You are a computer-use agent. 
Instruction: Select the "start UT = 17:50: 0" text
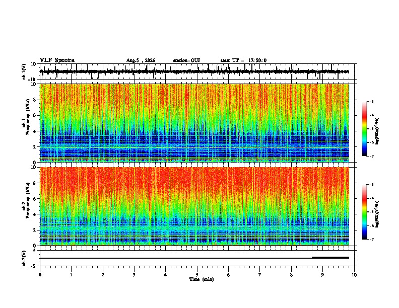243,60
